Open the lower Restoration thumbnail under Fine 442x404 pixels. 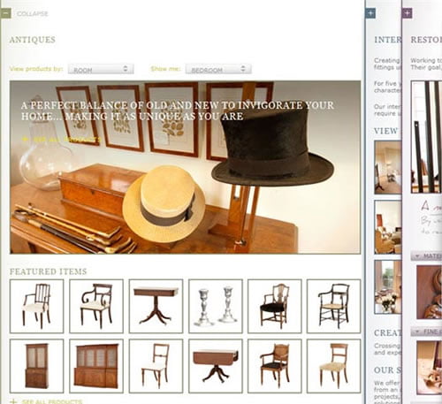click(429, 368)
